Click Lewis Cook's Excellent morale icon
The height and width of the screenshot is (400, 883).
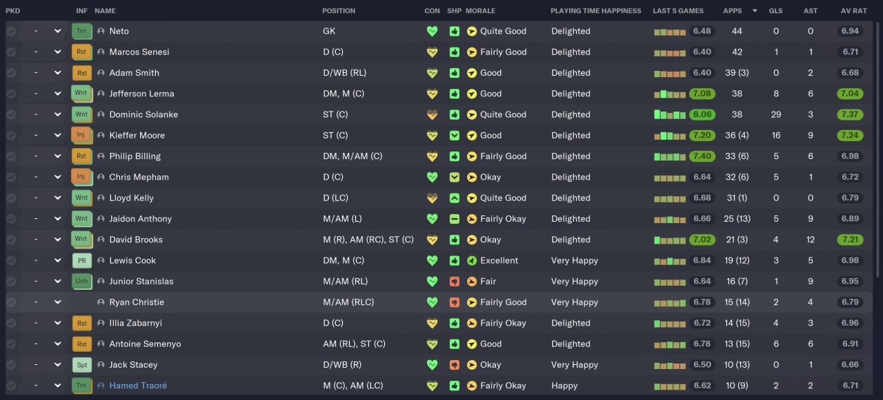472,261
